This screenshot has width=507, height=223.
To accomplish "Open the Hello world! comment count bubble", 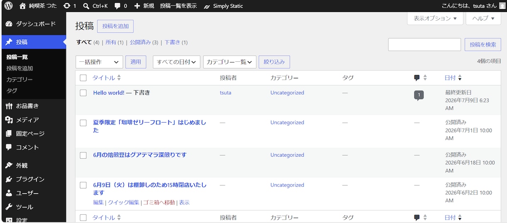I will pos(419,95).
